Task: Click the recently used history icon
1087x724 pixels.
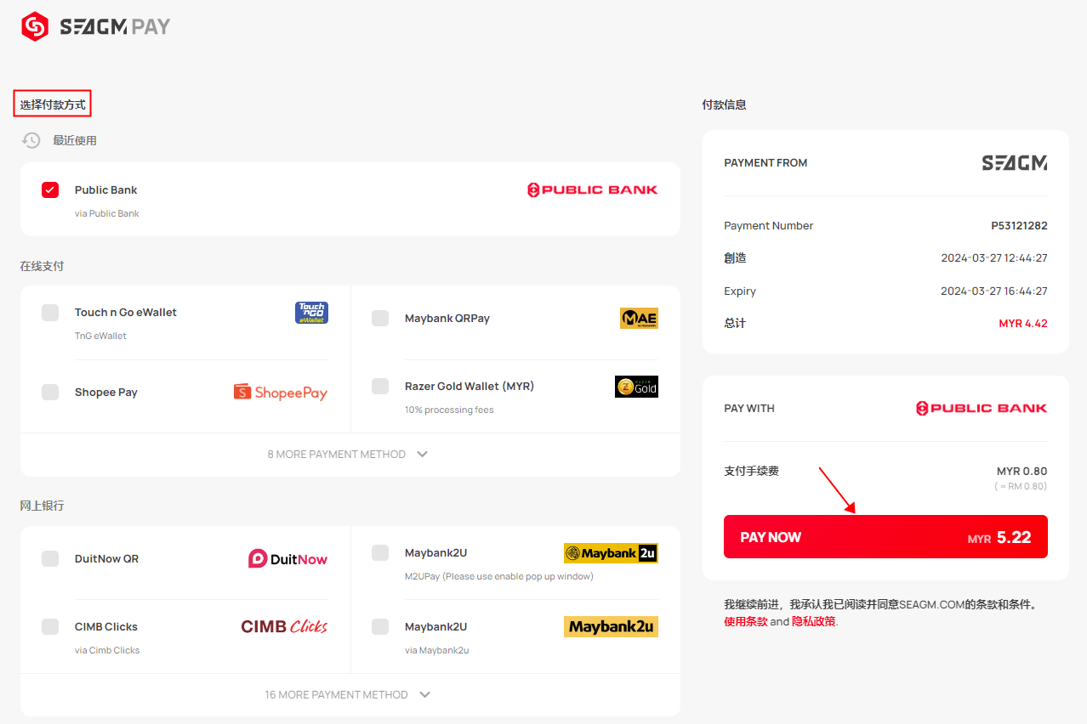Action: [x=31, y=140]
